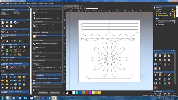Image resolution: width=178 pixels, height=100 pixels.
Task: Select the start and end profile radio button
Action: 37,43
